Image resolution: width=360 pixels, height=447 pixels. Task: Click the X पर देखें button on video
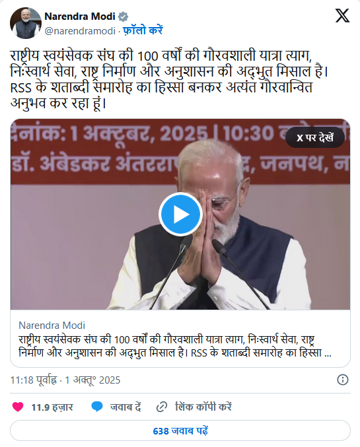[x=315, y=138]
